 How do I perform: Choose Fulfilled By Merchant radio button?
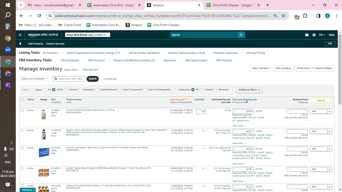(216, 89)
